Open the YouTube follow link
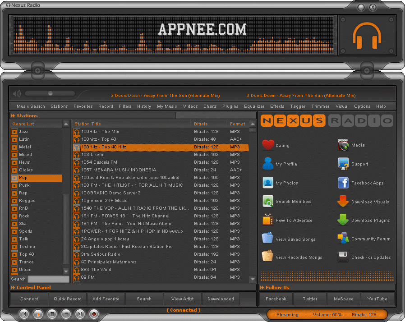Screen dimensions: 405x322 (377, 299)
